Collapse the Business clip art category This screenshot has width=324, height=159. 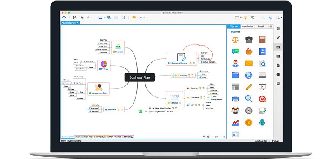229,32
